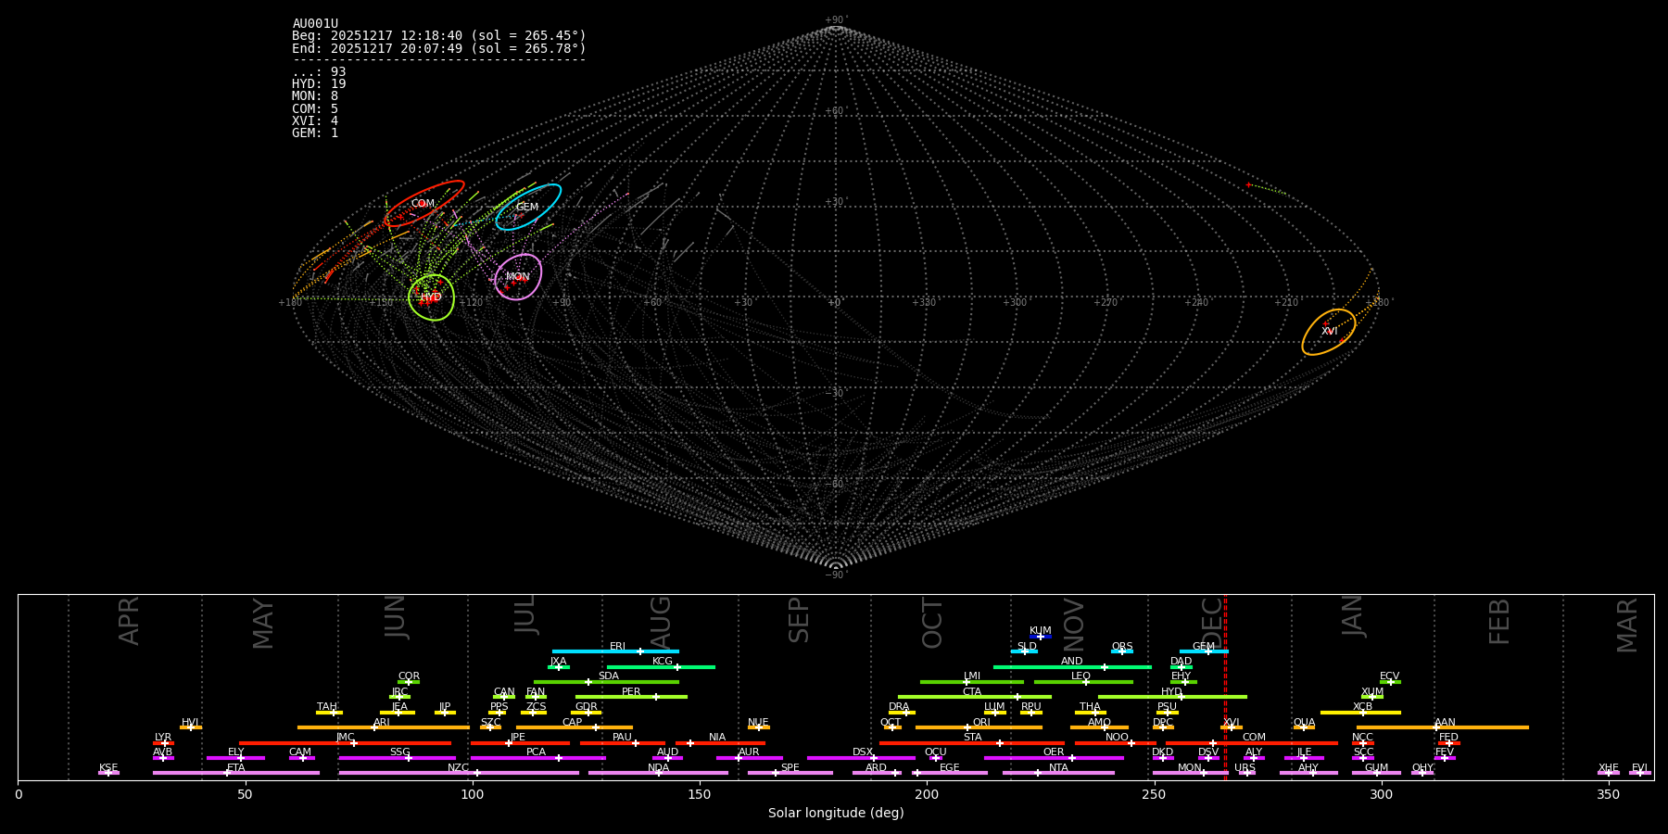Click the 'COM: 5' count in the legend
Screen dimensions: 1668x834
pos(315,109)
